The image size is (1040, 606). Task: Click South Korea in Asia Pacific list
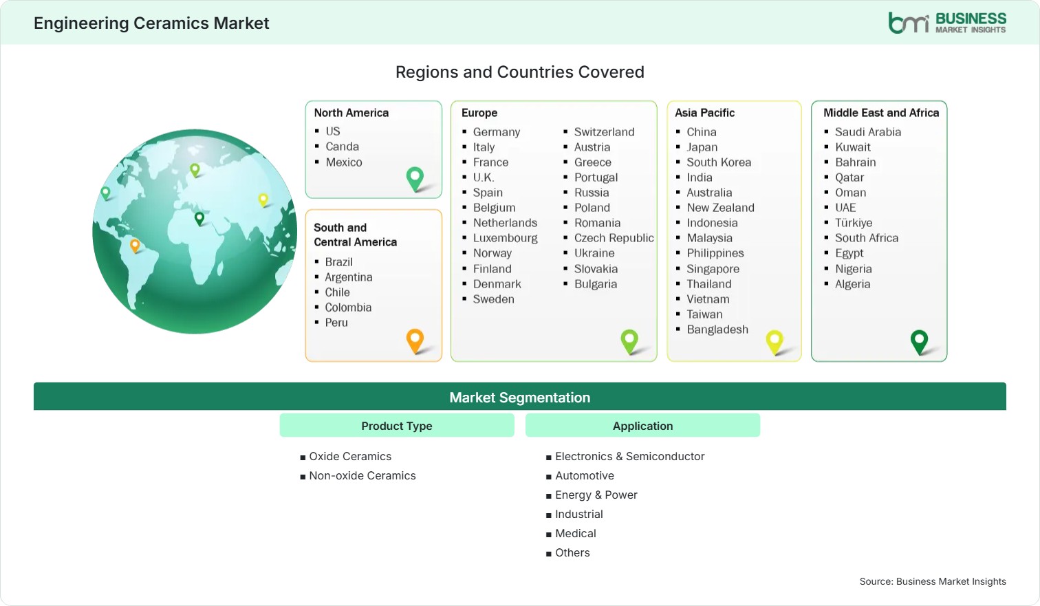pos(719,162)
